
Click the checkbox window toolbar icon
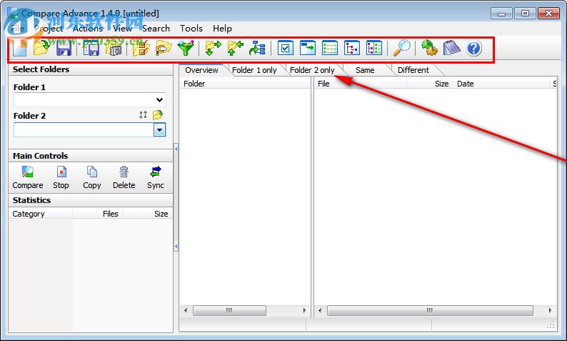click(x=286, y=48)
